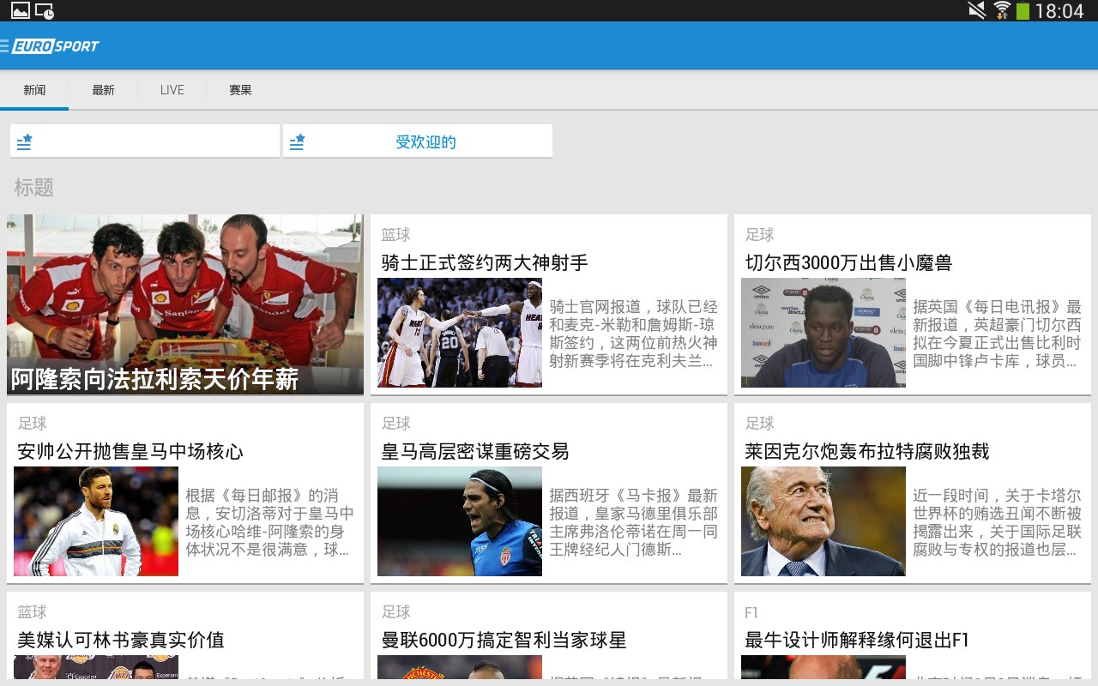Switch to the 最新 tab

(x=103, y=90)
